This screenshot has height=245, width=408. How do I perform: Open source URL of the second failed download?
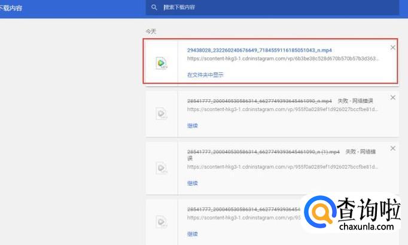[x=283, y=109]
